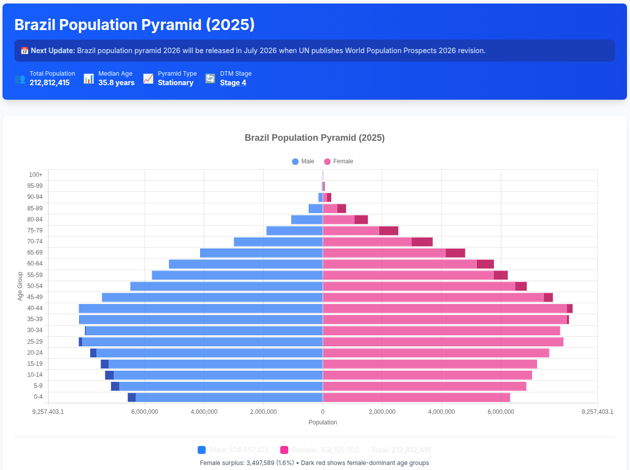Click the 35.8 years median age value
Viewport: 630px width, 470px height.
[116, 83]
